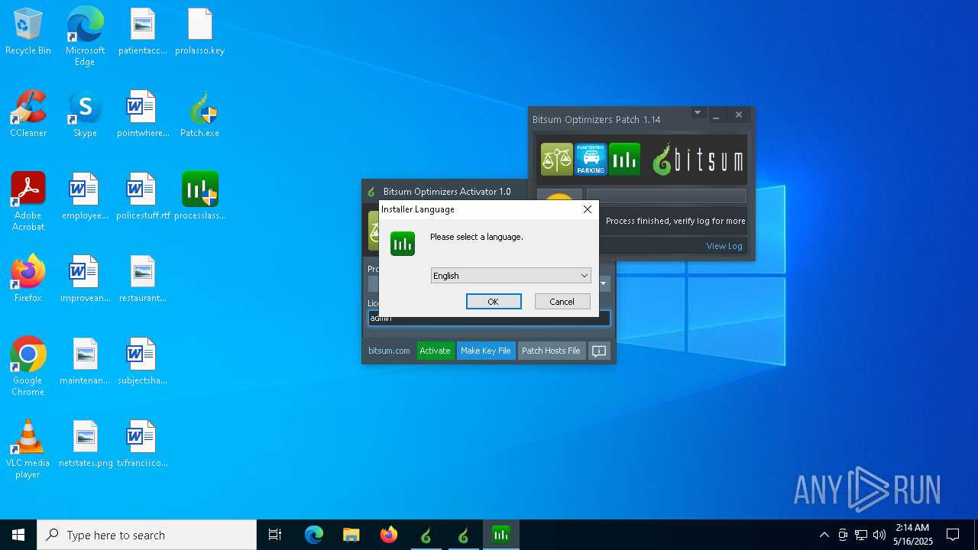The height and width of the screenshot is (550, 978).
Task: Open the Recycle Bin desktop icon
Action: point(28,31)
